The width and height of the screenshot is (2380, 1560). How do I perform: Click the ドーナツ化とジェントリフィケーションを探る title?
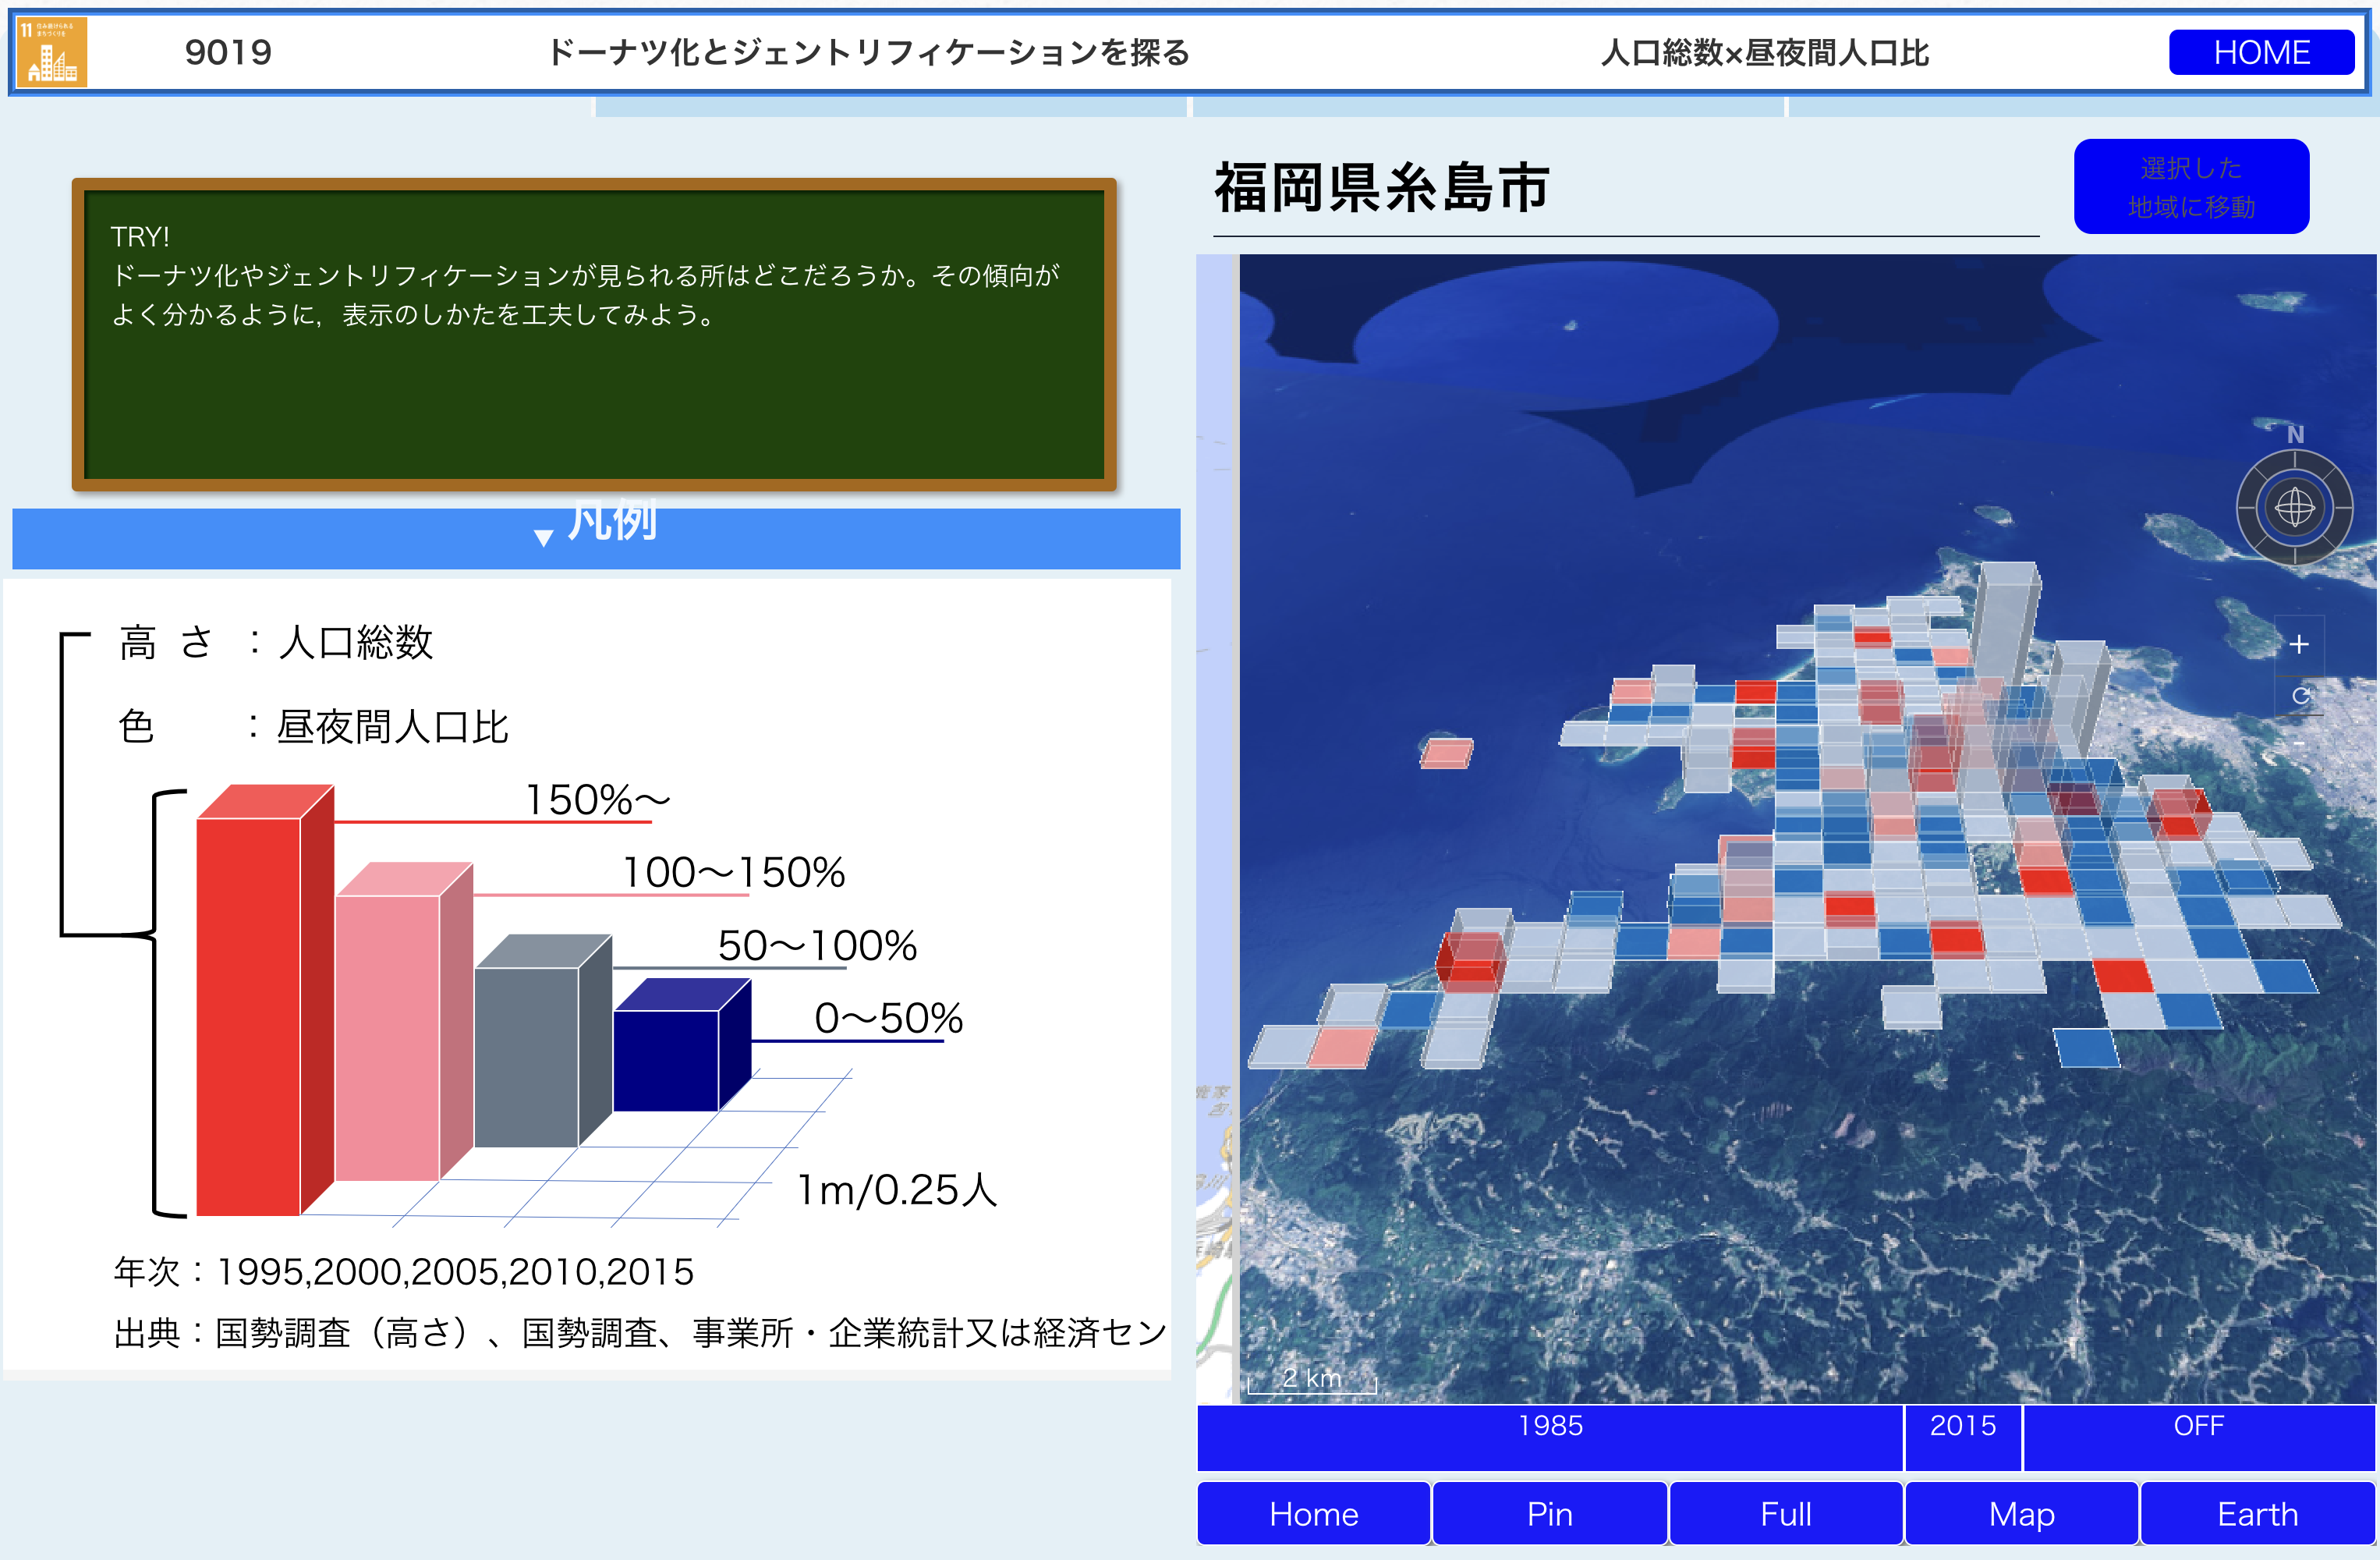(x=868, y=52)
